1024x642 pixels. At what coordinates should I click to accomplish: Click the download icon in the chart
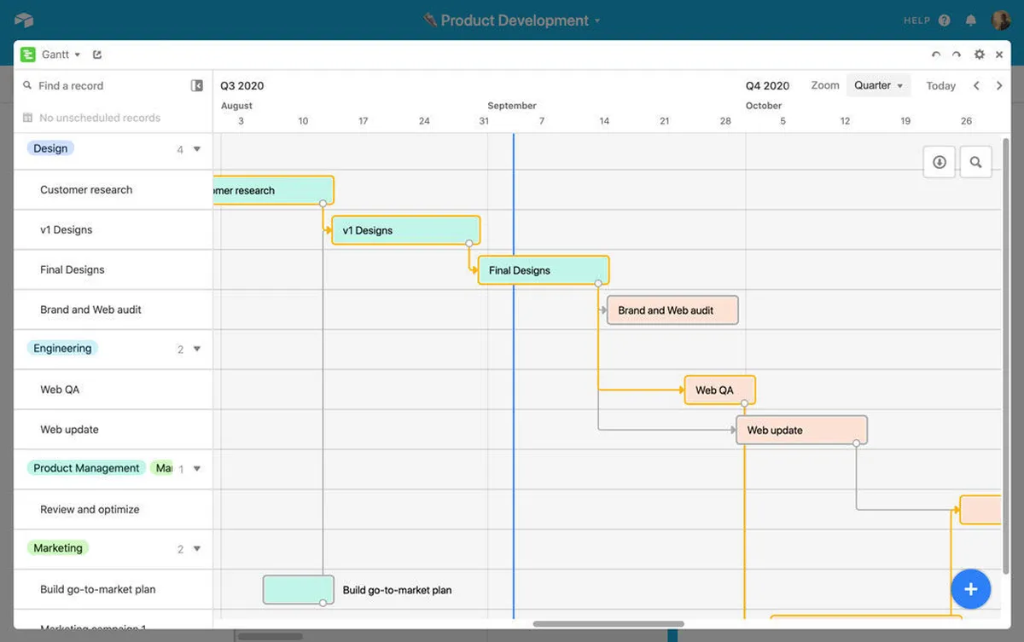tap(939, 162)
